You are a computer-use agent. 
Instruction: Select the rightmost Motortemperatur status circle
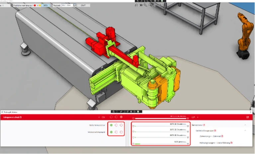(x=121, y=125)
